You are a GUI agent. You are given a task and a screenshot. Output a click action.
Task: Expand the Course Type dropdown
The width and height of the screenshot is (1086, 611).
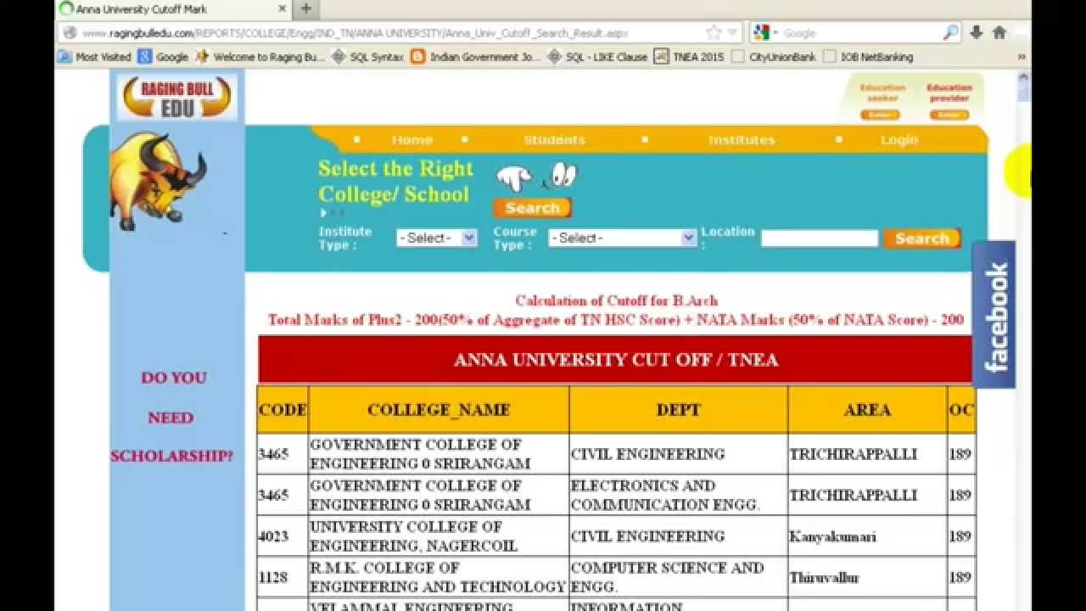[623, 238]
